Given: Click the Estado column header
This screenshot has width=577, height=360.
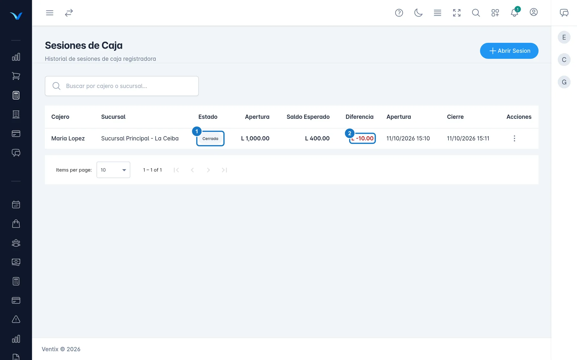Looking at the screenshot, I should (208, 117).
